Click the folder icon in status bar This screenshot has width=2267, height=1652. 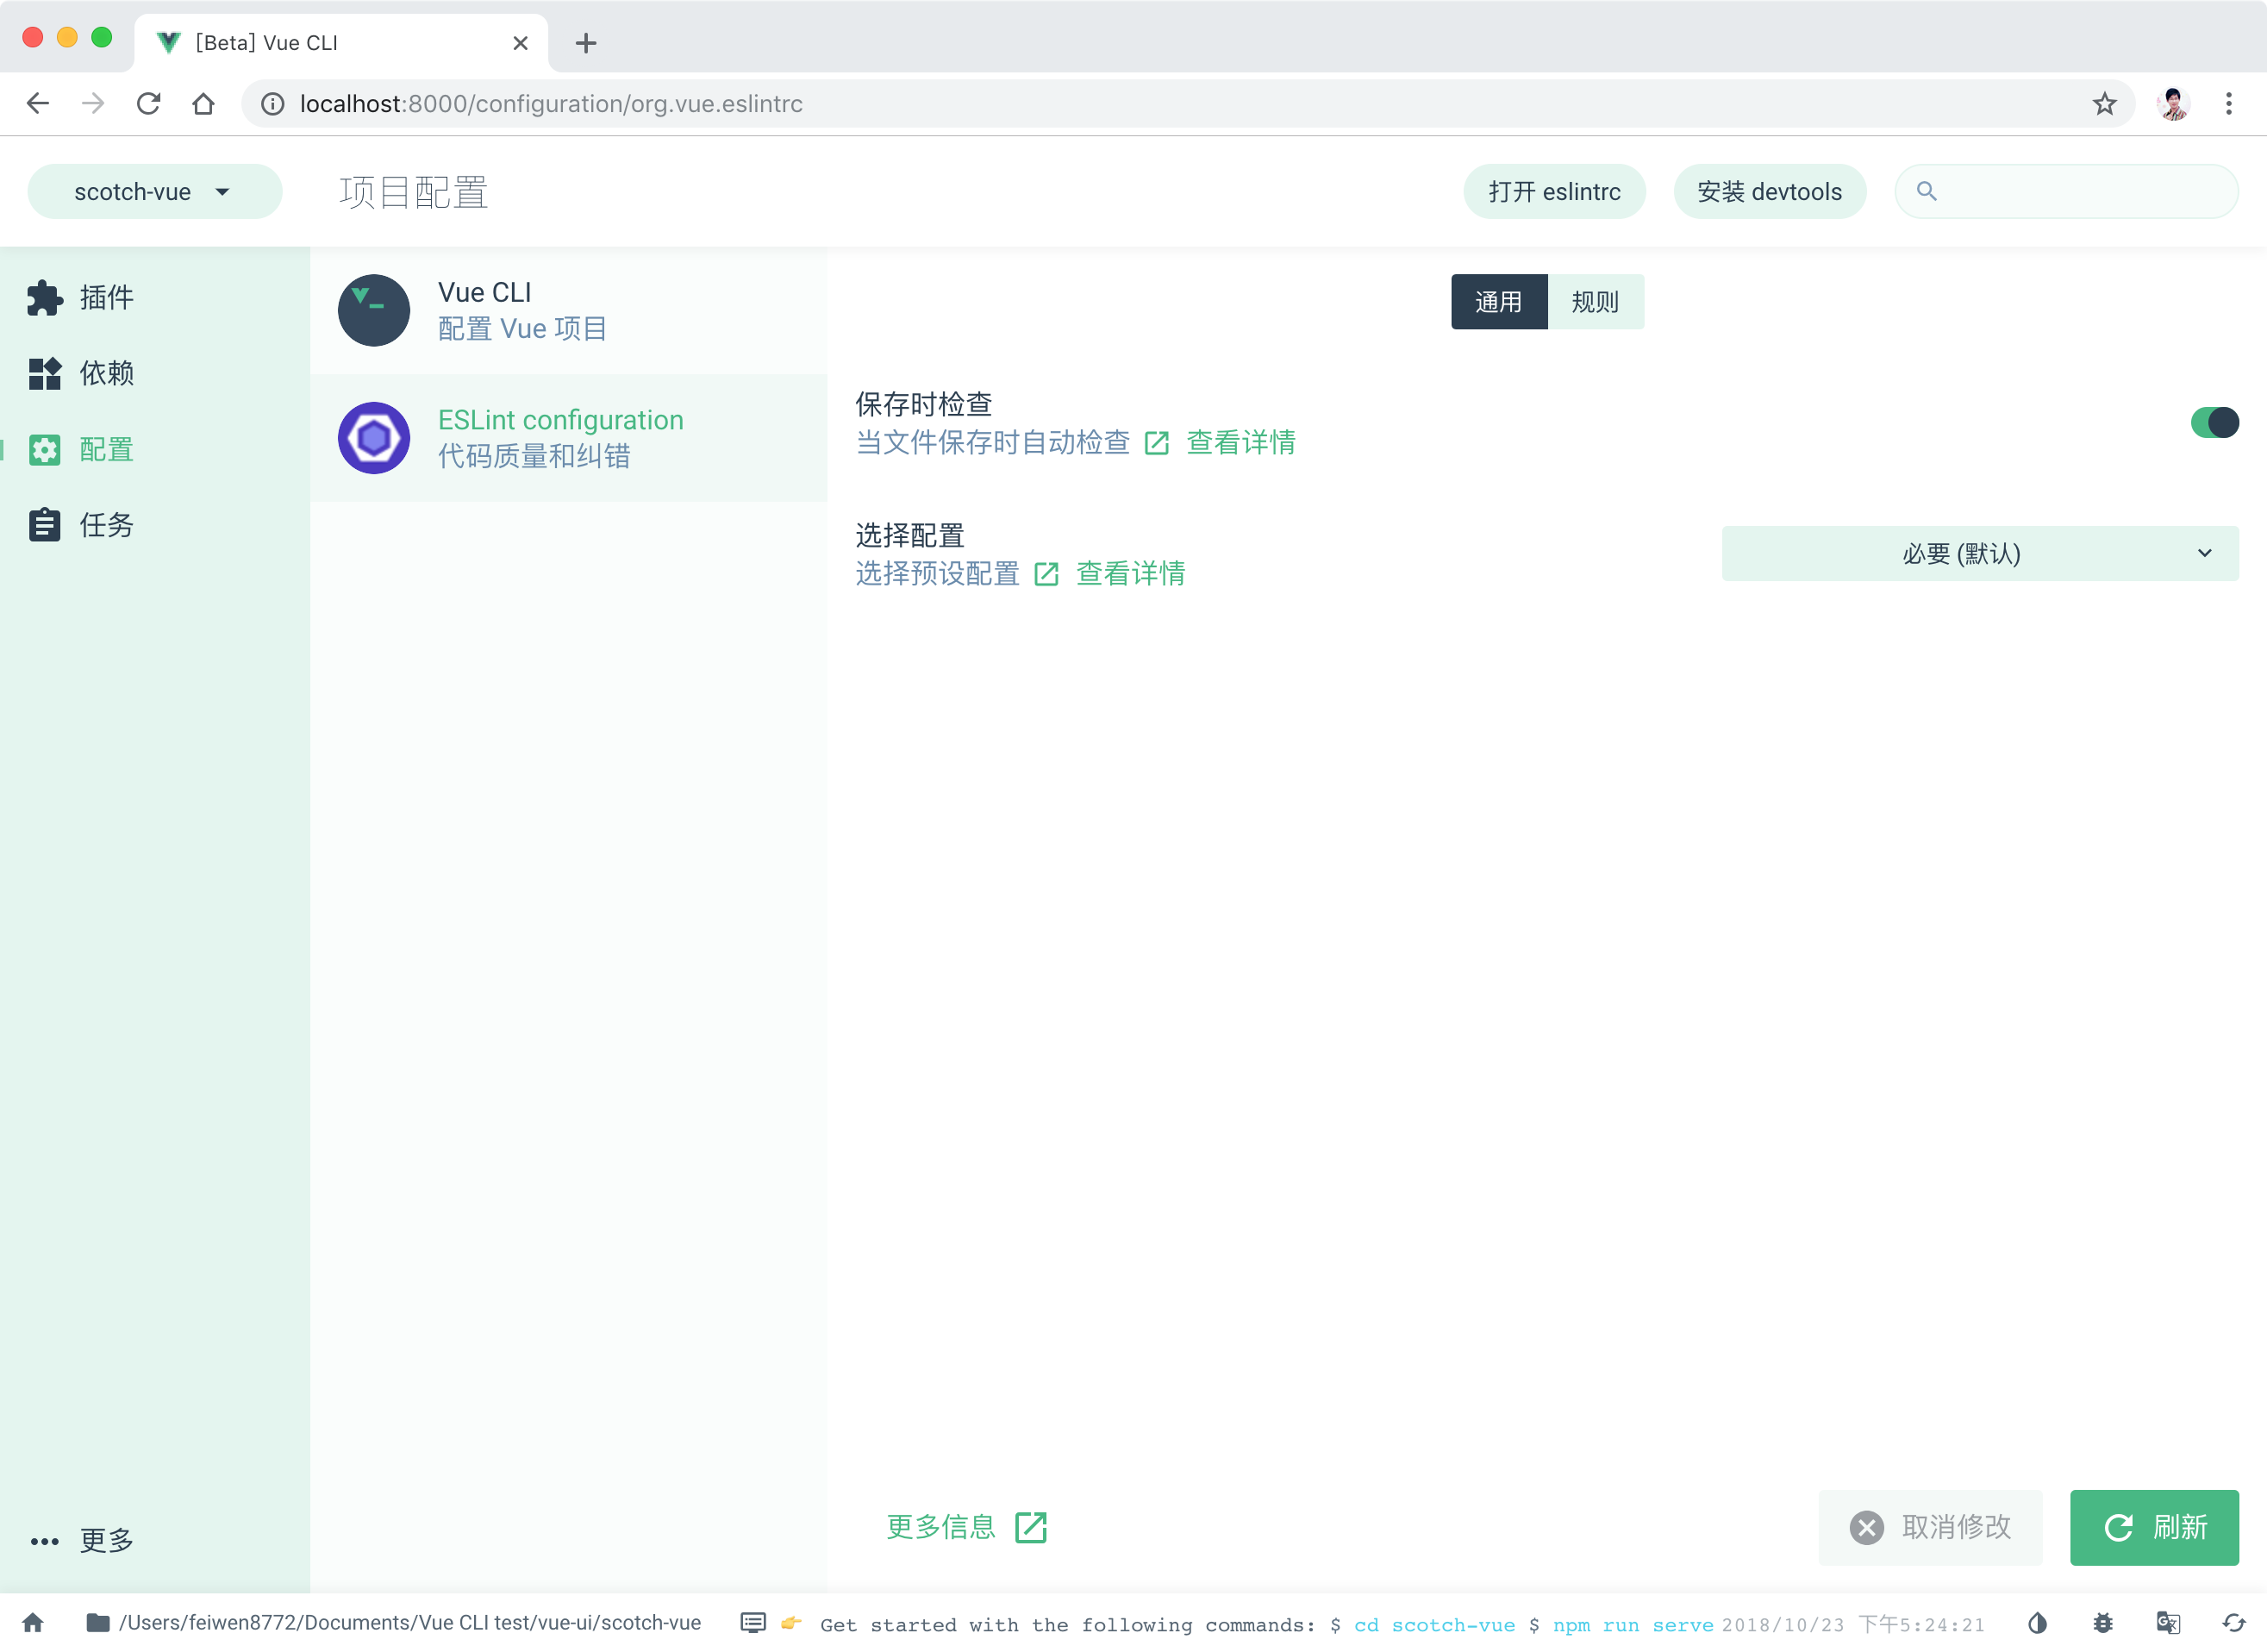[97, 1622]
